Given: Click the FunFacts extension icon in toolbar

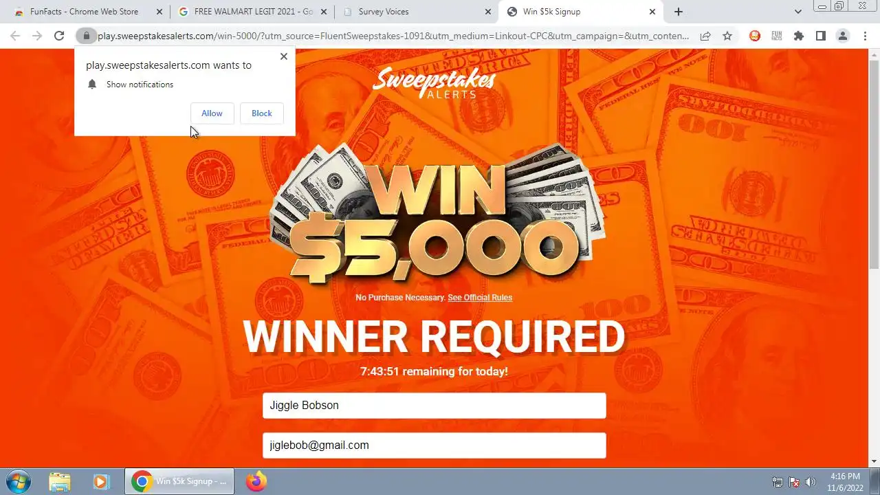Looking at the screenshot, I should (777, 36).
